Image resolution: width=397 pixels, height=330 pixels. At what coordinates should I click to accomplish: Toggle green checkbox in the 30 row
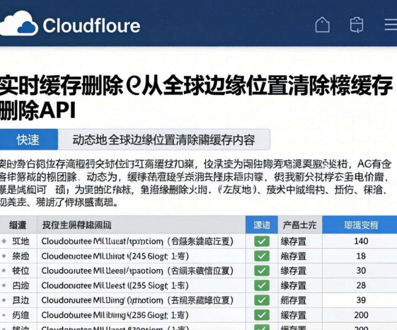coord(261,271)
